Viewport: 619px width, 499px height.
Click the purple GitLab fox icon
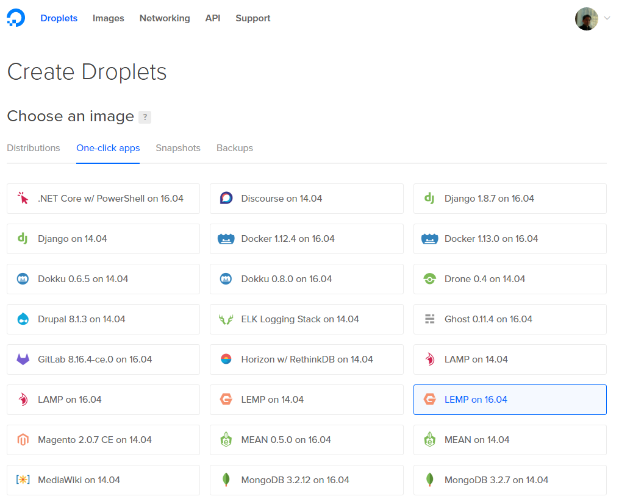point(23,359)
